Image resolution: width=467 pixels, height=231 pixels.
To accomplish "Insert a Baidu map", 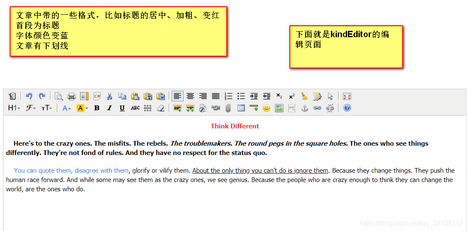I will point(279,108).
